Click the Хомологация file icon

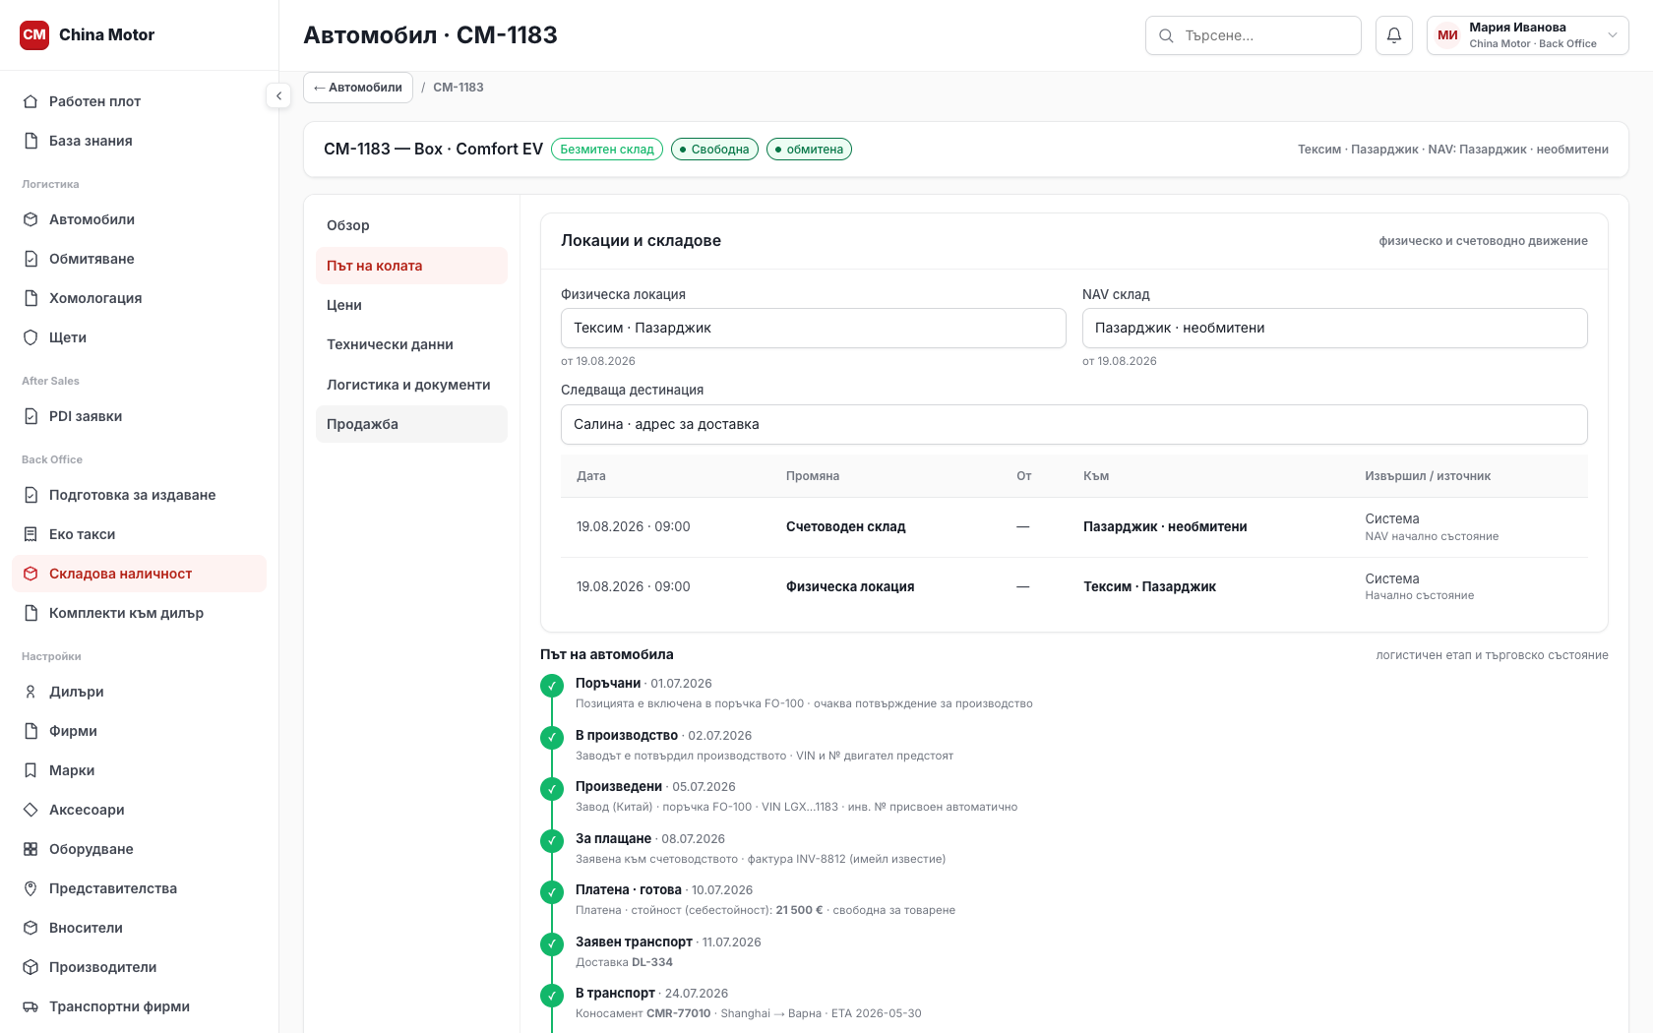31,298
